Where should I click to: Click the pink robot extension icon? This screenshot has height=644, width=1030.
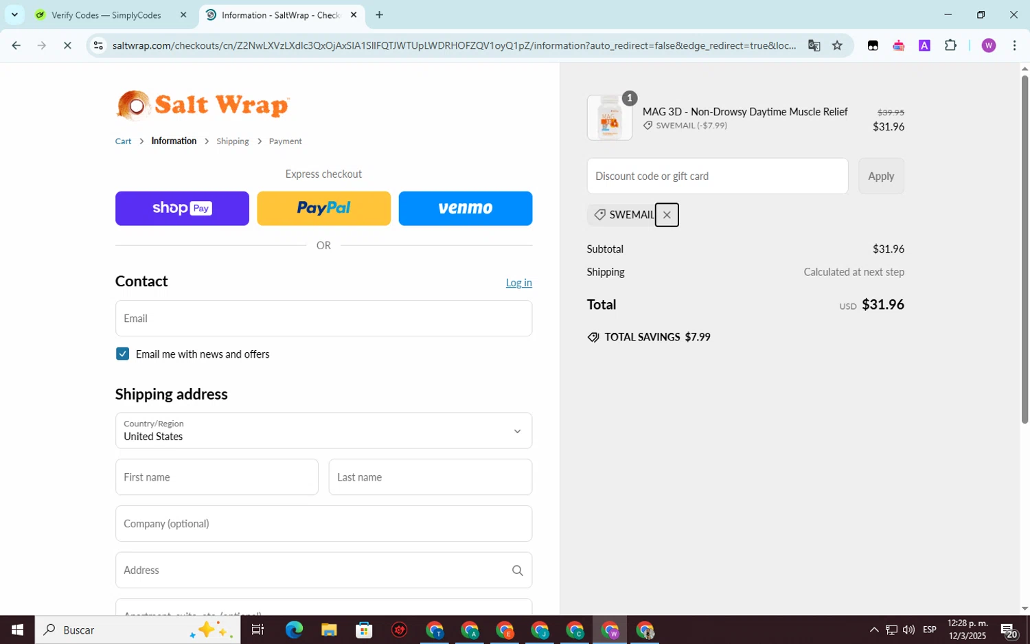point(898,45)
